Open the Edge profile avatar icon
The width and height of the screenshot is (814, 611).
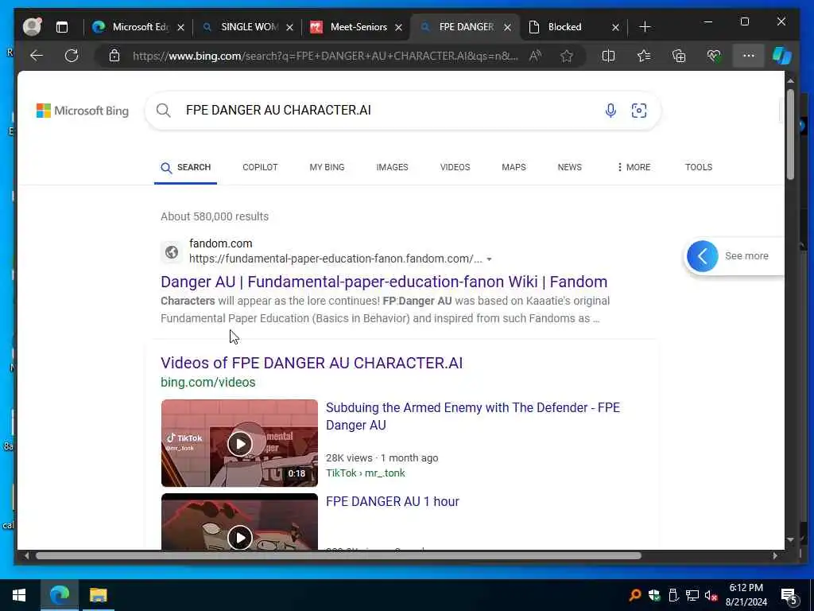(32, 26)
